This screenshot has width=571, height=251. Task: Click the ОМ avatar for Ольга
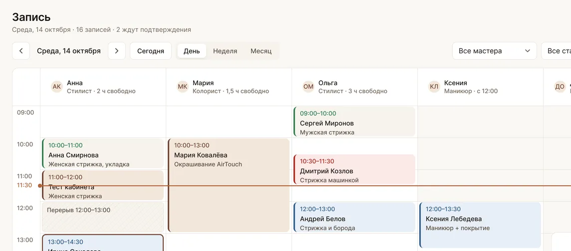308,87
